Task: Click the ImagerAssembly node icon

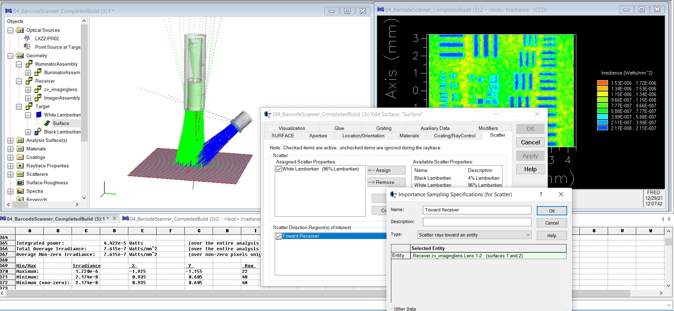Action: point(38,98)
